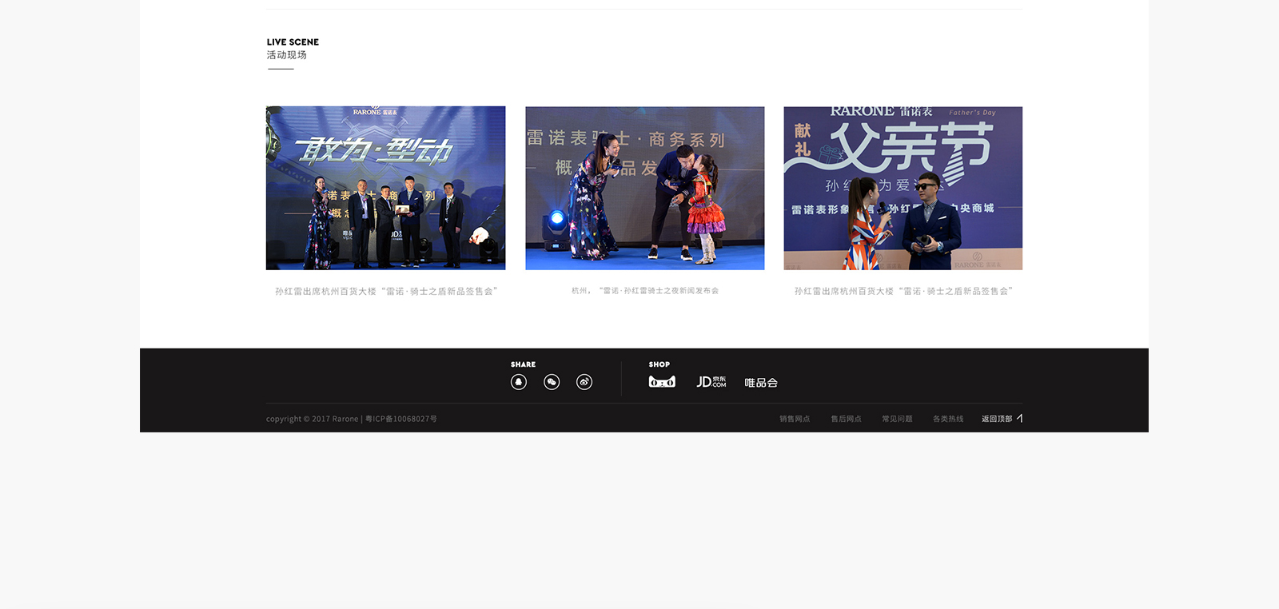Screen dimensions: 1279x609
Task: Click the caption under the 敢为·型动 photo
Action: click(x=386, y=292)
